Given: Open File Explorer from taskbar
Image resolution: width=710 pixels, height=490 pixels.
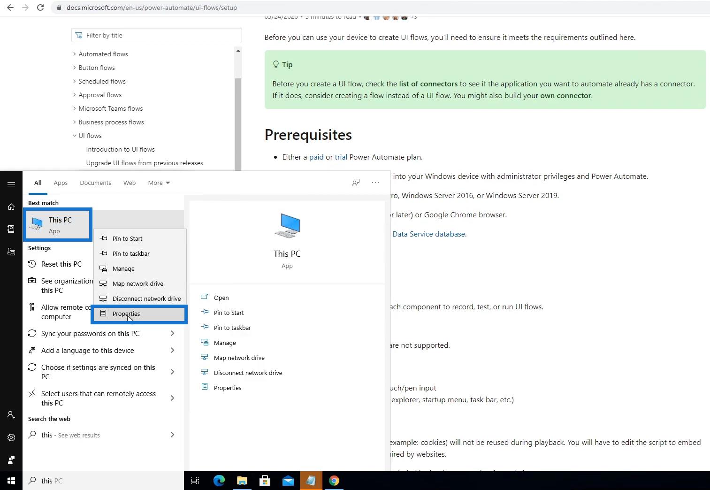Looking at the screenshot, I should tap(242, 481).
